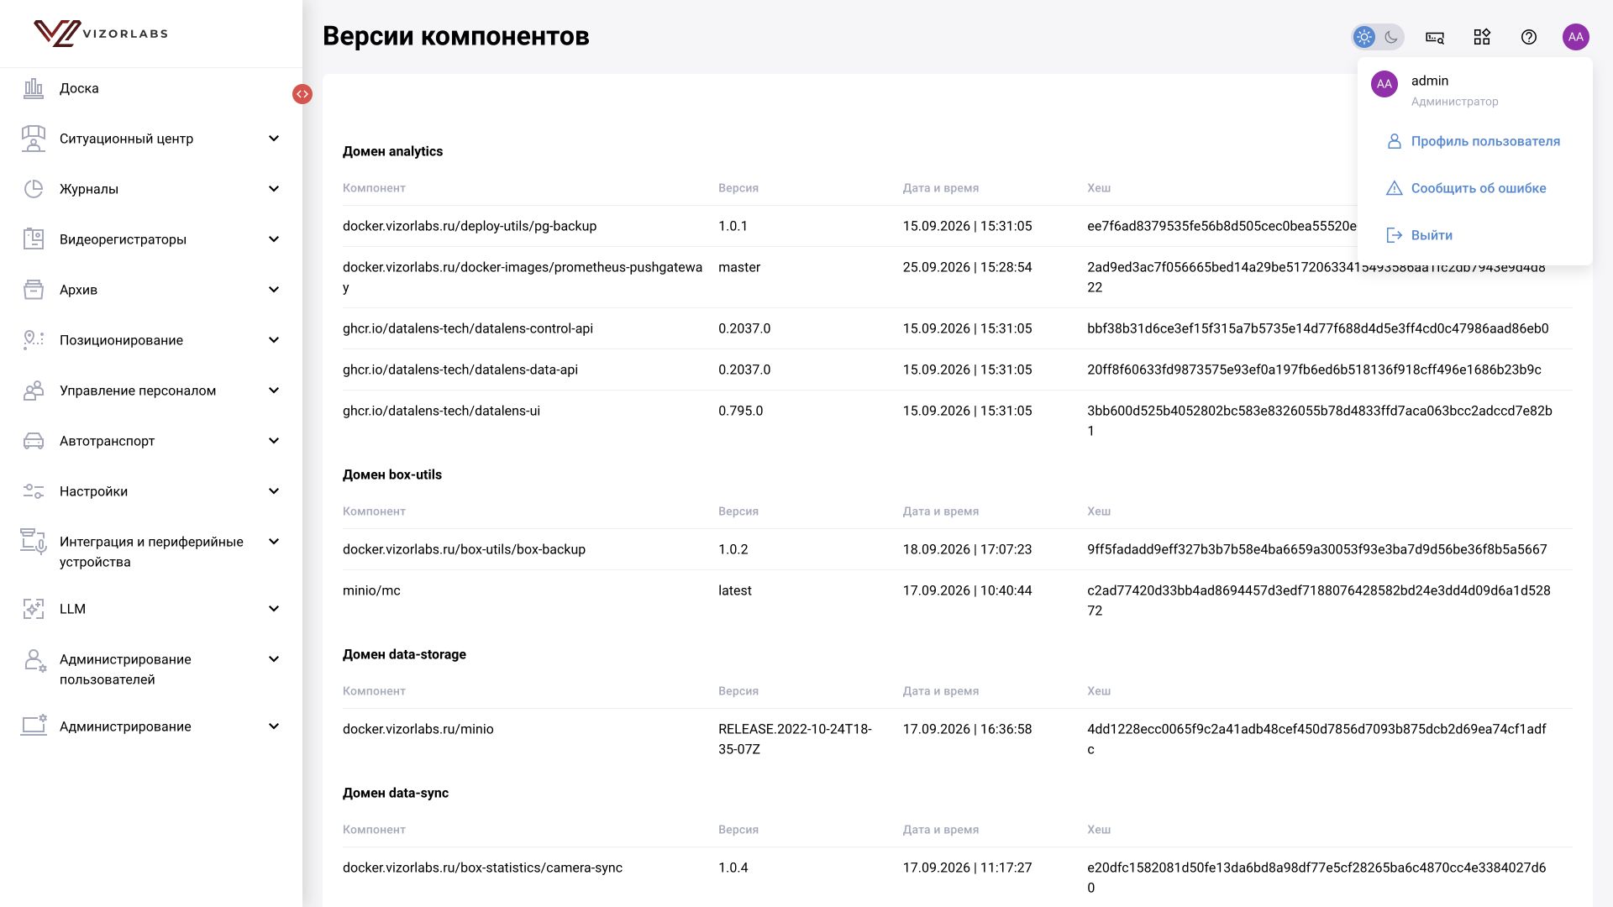Click Домен box-utils heading
Screen dimensions: 1613x907
point(392,474)
